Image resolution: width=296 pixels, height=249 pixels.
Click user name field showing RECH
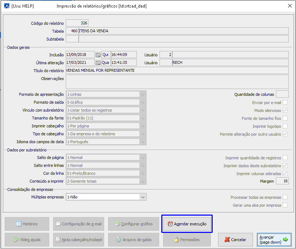click(231, 62)
